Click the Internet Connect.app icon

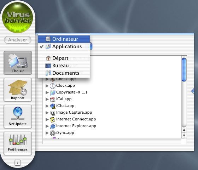point(53,120)
